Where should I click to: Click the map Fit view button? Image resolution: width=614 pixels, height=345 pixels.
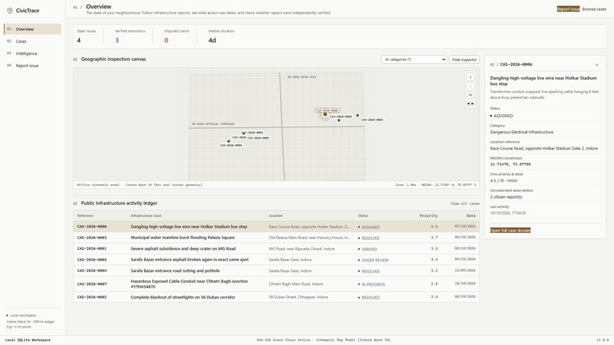[x=470, y=95]
